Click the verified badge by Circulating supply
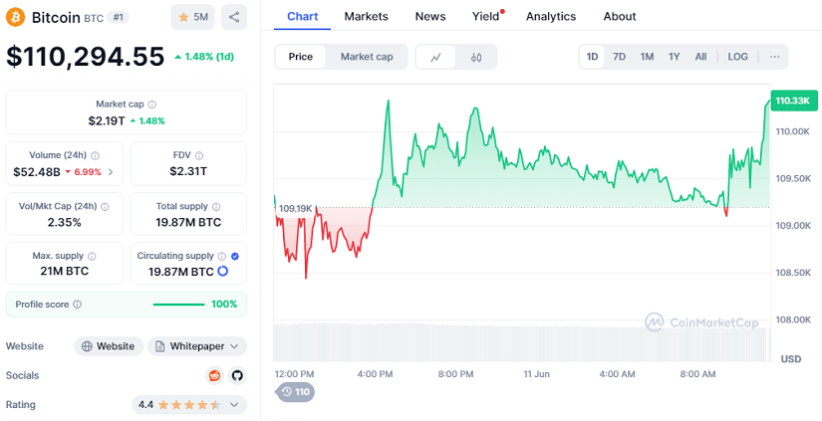The image size is (822, 421). tap(235, 256)
